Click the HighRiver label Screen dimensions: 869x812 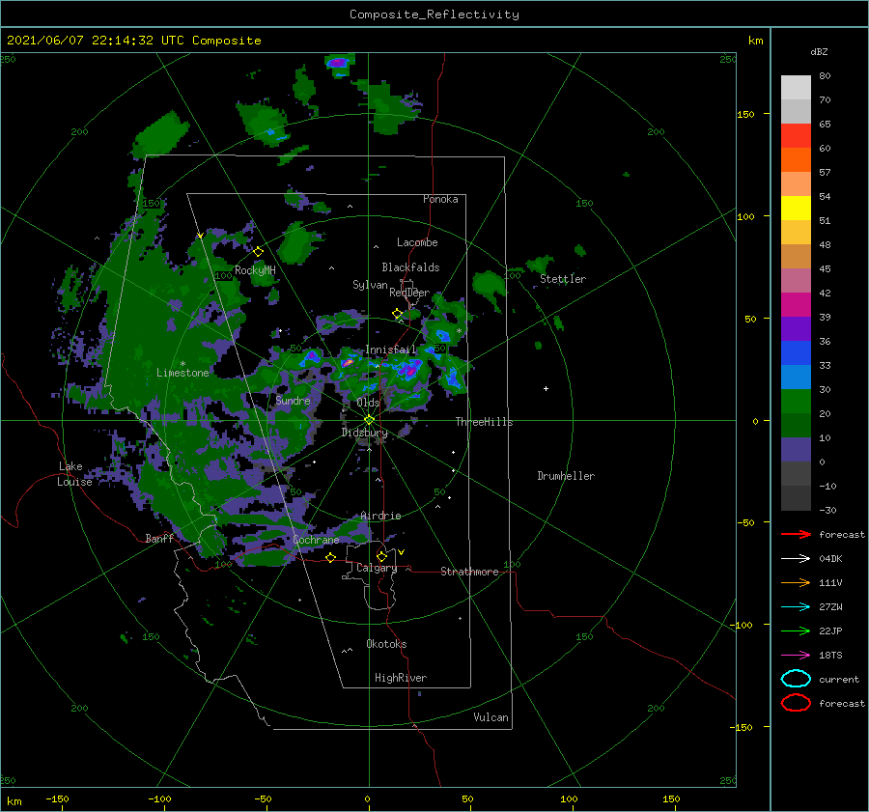tap(401, 678)
